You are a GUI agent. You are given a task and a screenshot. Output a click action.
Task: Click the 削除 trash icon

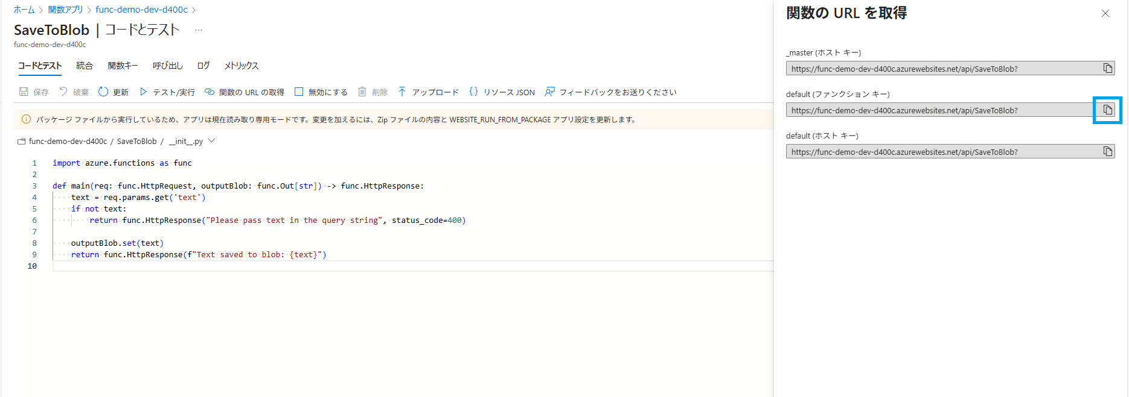point(362,92)
